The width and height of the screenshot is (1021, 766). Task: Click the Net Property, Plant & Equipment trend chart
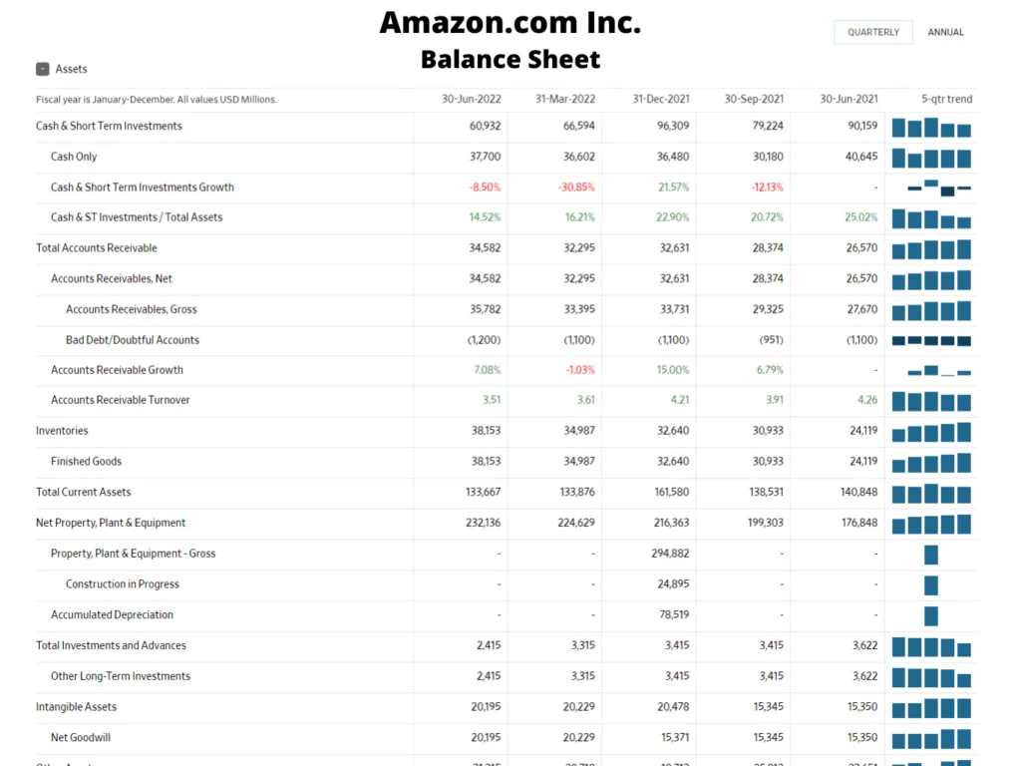[x=931, y=525]
